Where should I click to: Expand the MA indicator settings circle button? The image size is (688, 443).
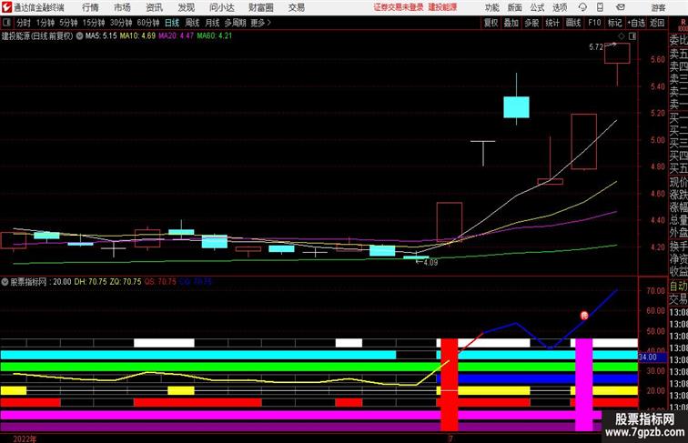pos(79,36)
